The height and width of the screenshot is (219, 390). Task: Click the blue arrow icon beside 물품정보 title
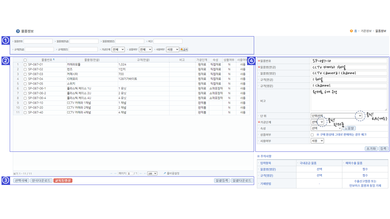point(18,31)
